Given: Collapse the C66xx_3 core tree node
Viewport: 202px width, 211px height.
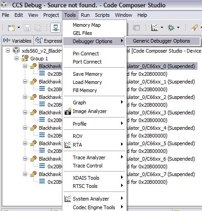Looking at the screenshot, I should (25, 112).
